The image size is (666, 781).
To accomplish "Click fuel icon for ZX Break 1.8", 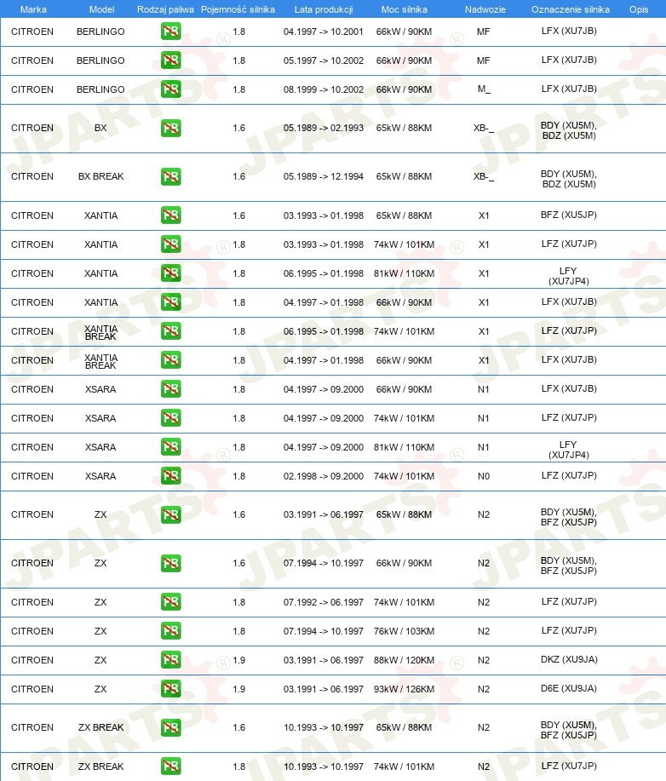I will coord(171,766).
